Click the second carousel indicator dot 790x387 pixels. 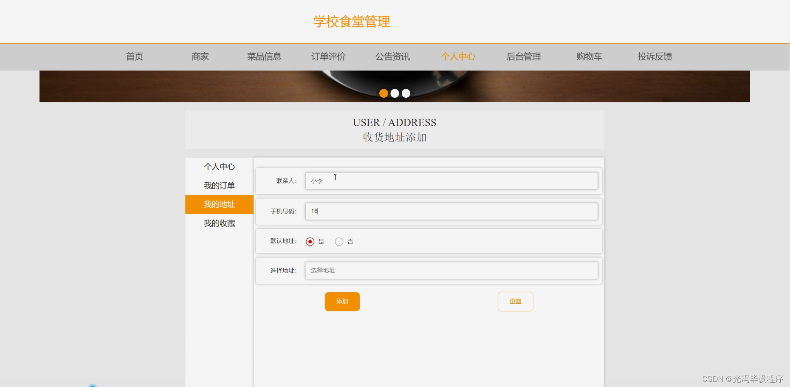(395, 93)
